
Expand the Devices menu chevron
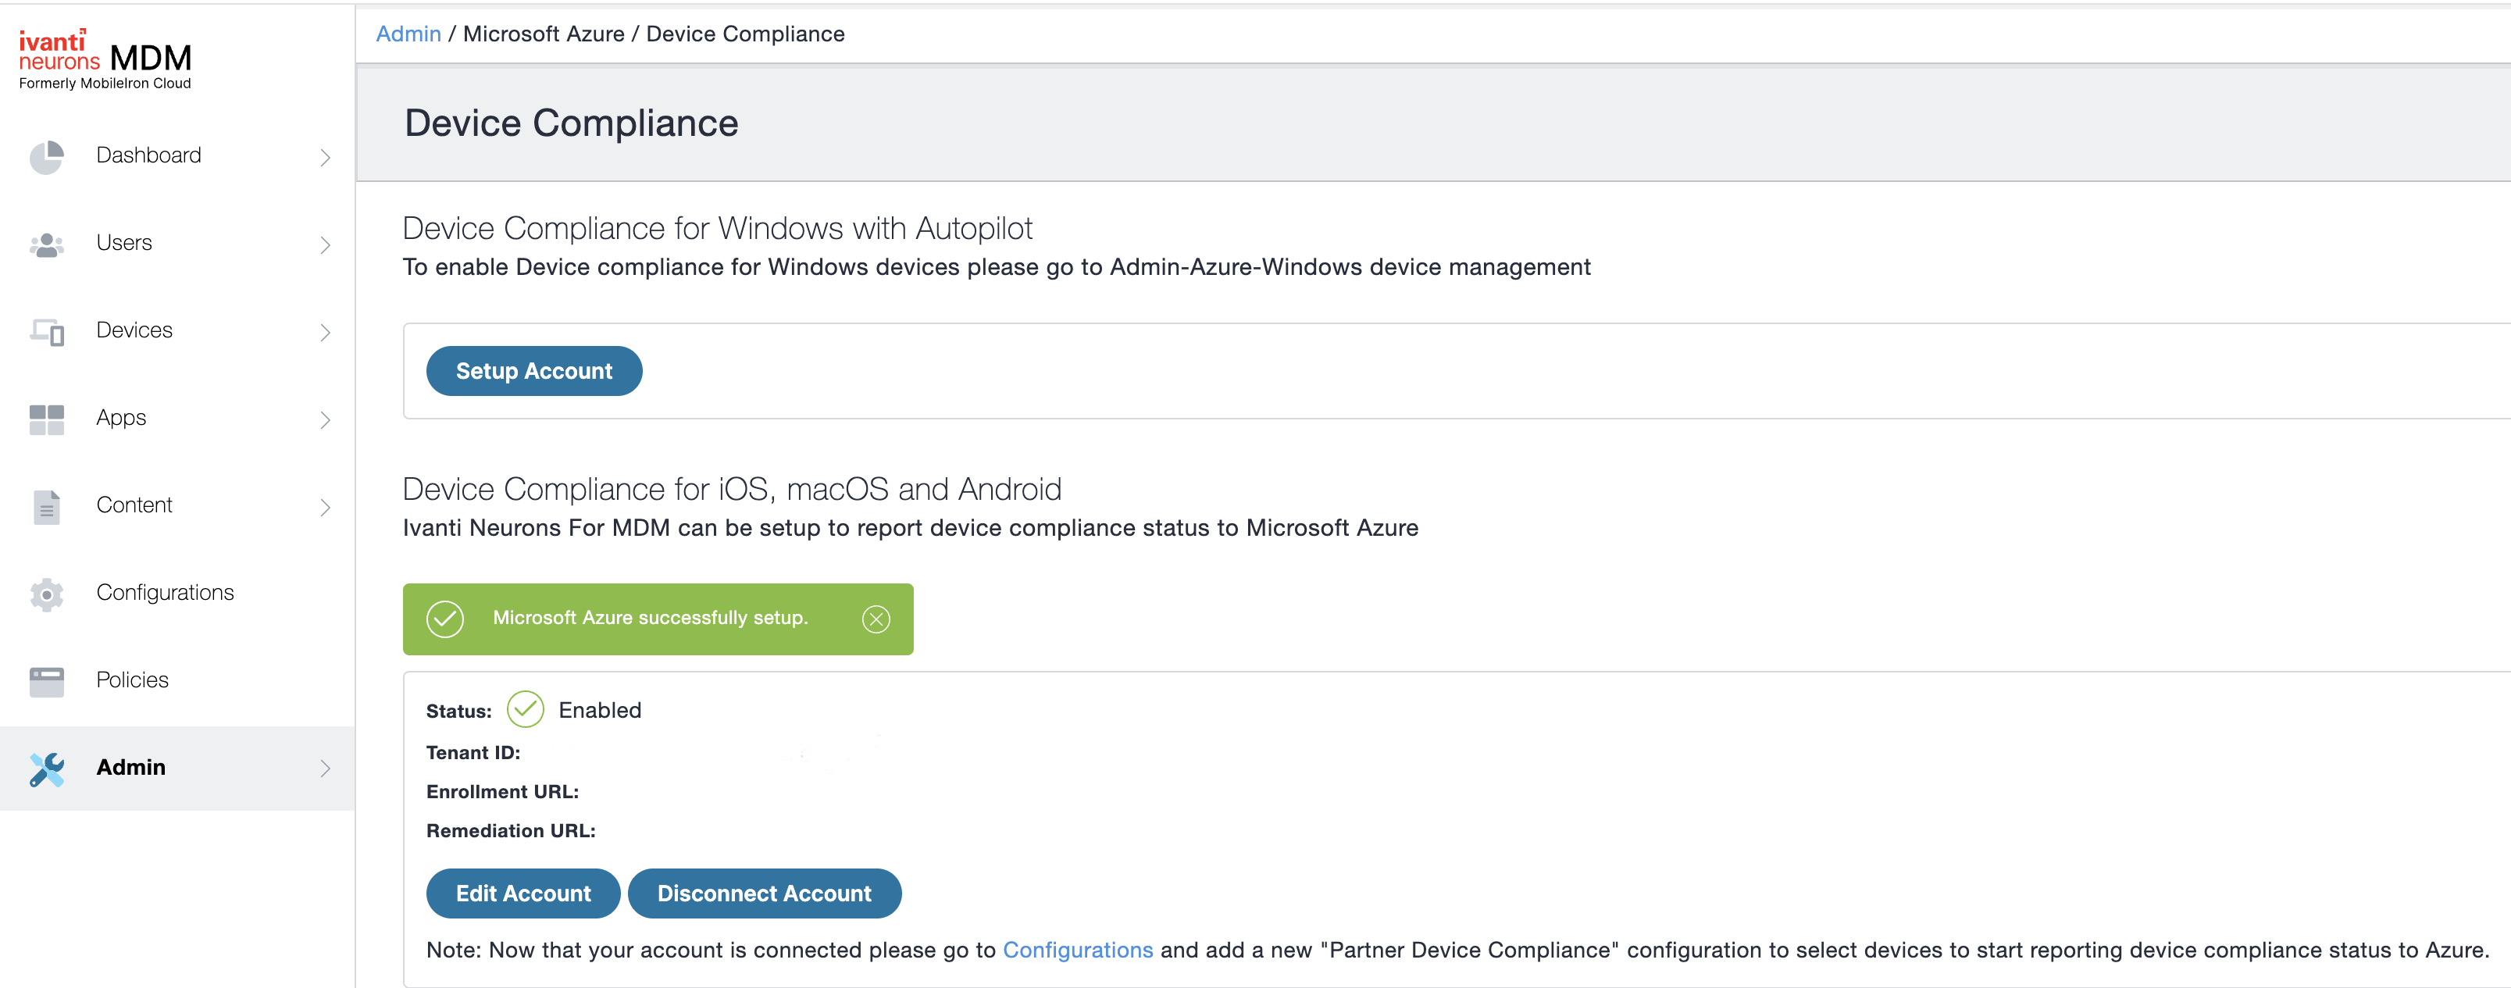click(325, 332)
